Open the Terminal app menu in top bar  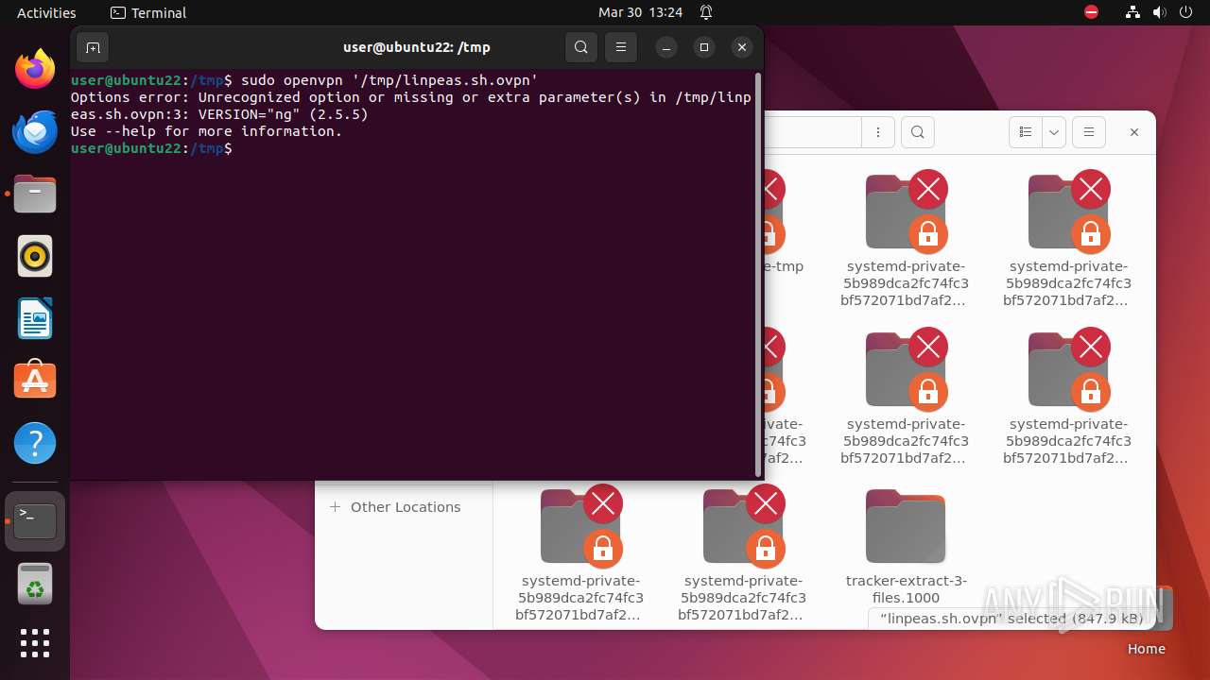tap(148, 12)
